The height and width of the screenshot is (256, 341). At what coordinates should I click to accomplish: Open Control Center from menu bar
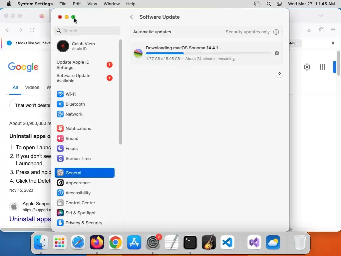pyautogui.click(x=280, y=4)
